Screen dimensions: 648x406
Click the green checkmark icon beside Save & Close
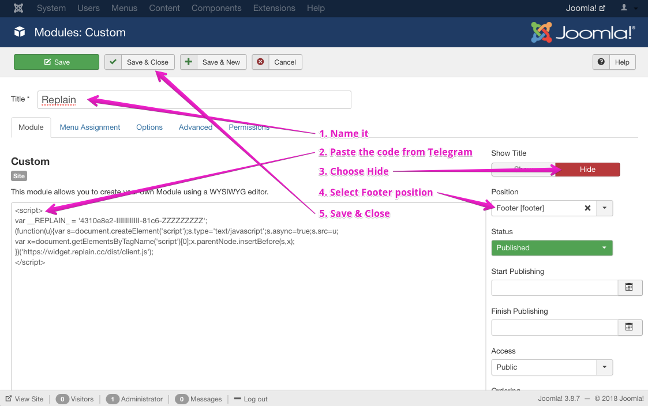click(x=113, y=62)
